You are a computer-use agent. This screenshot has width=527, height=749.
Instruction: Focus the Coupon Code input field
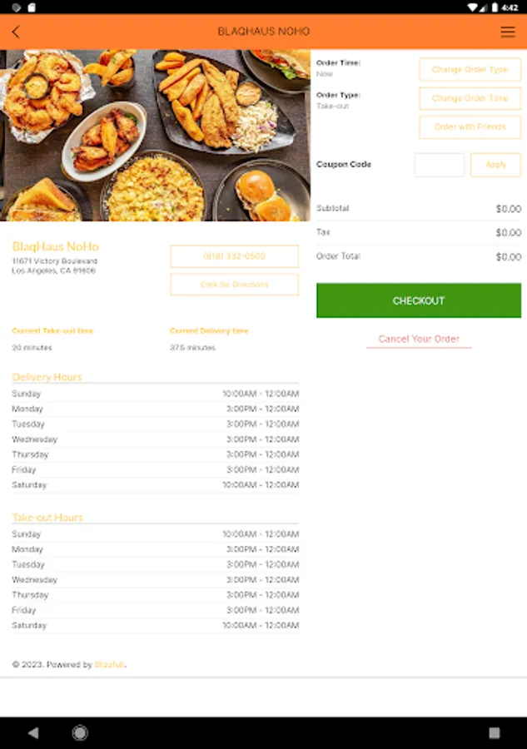coord(439,165)
